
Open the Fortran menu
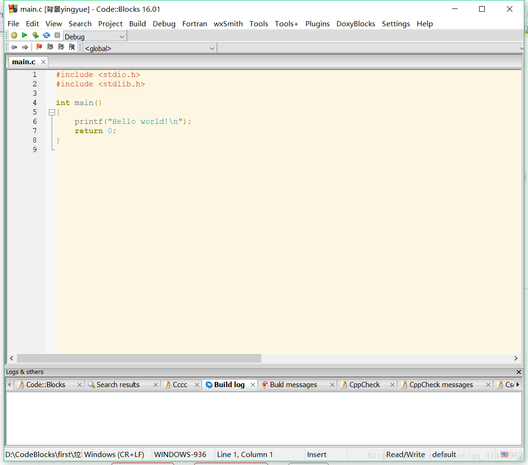coord(194,24)
